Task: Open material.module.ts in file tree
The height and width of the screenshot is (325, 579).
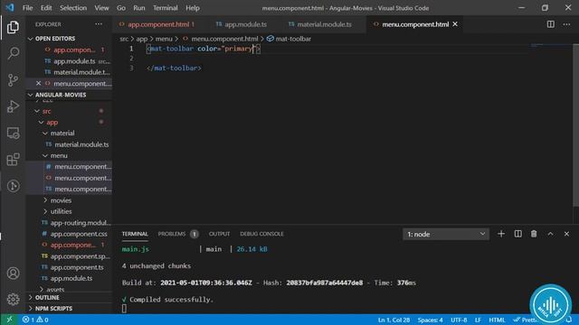Action: [x=69, y=144]
